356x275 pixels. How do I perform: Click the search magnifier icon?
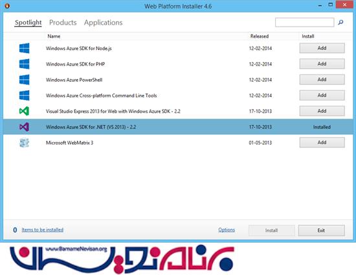coord(340,22)
